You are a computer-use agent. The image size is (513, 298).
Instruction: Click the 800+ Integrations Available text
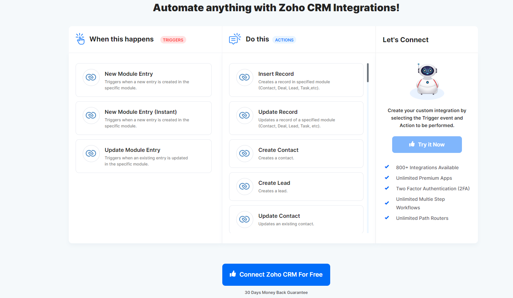coord(427,168)
